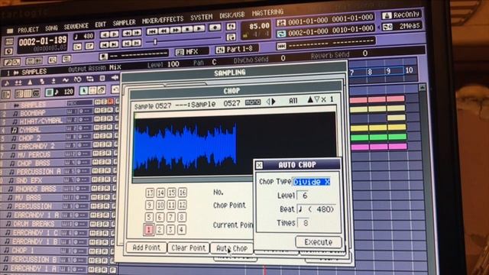Jump to song start with skip-back button
Screen dimensions: 489x275
(152, 32)
